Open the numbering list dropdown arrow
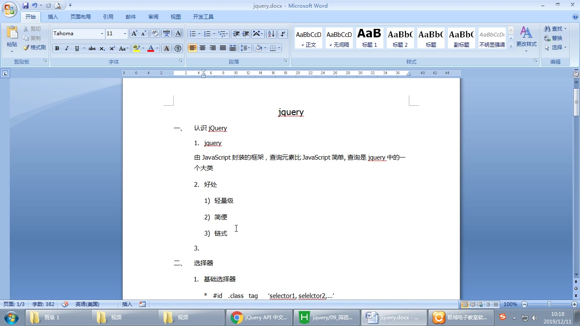580x326 pixels. 214,34
